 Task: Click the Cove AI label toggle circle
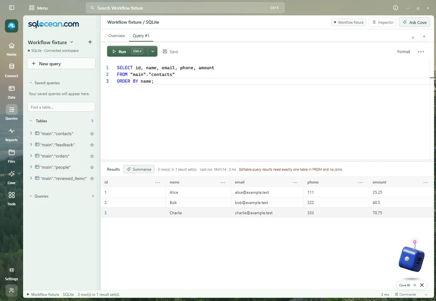(415, 285)
